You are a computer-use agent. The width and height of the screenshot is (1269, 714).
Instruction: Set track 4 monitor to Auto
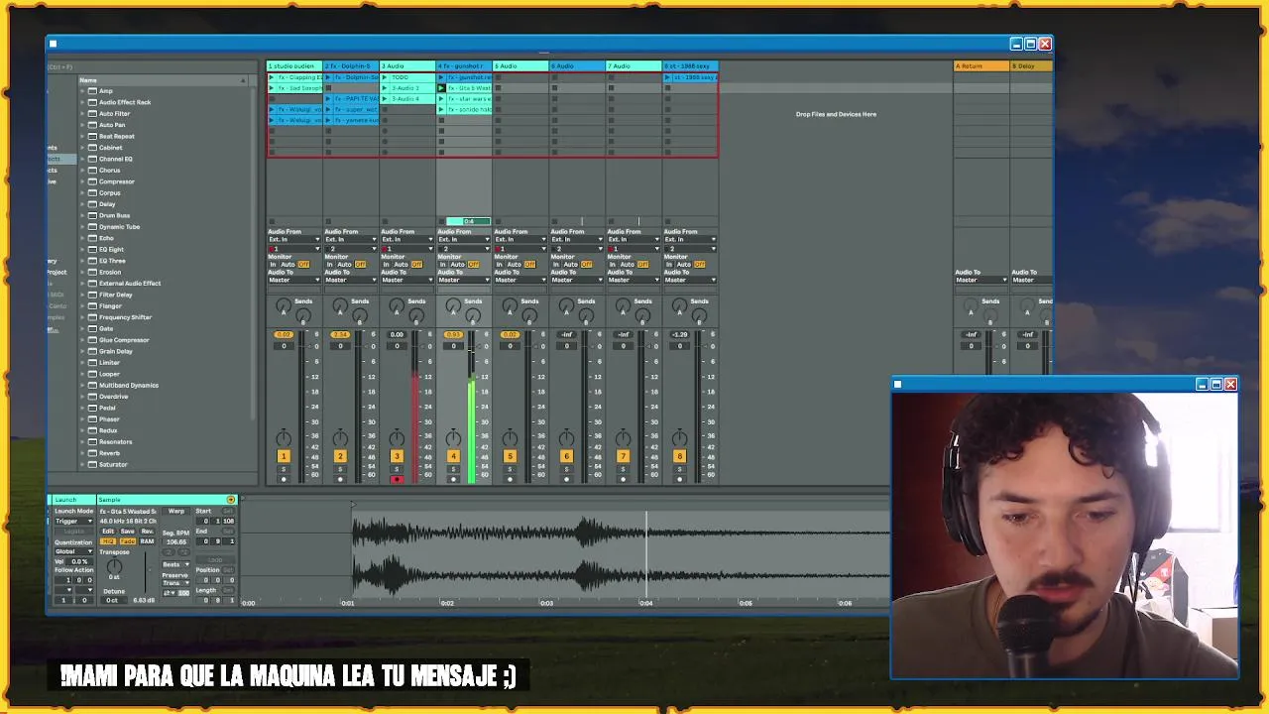458,265
